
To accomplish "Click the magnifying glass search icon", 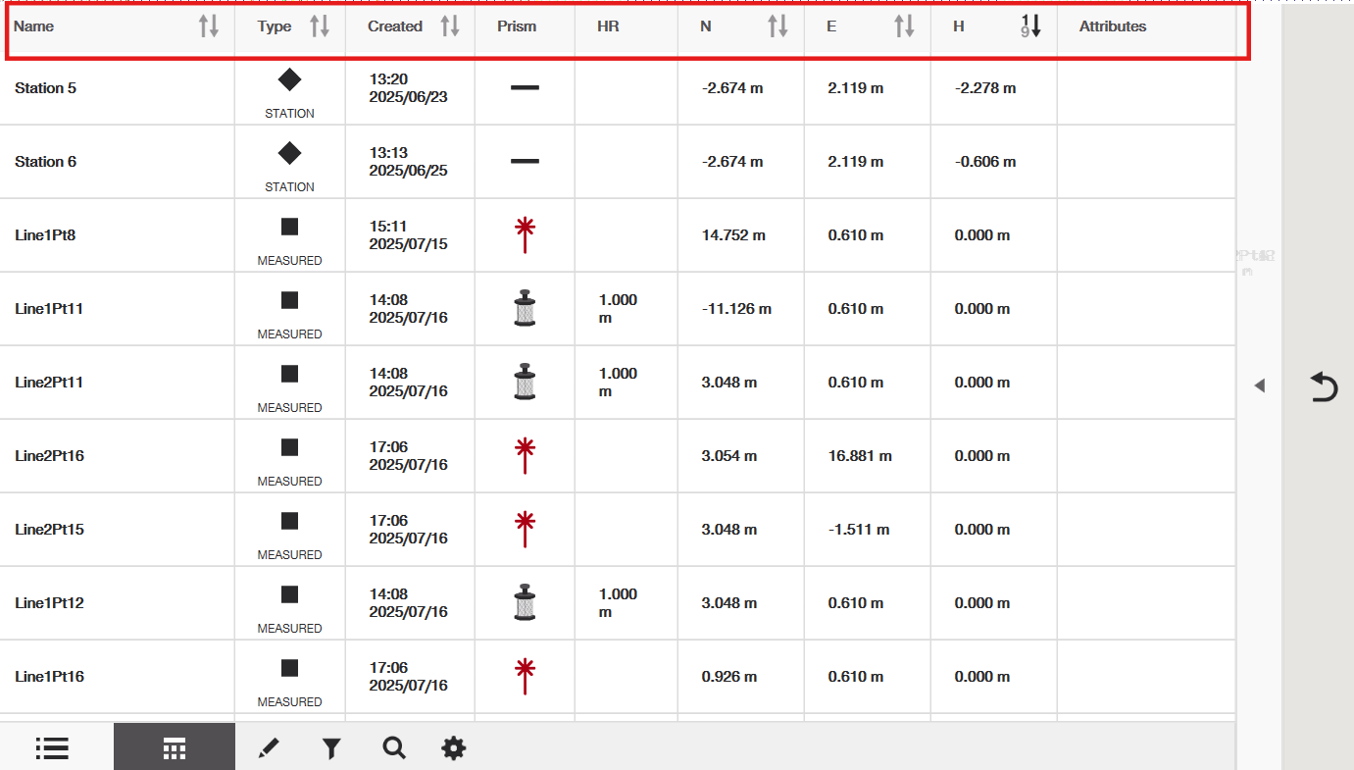I will (x=394, y=747).
